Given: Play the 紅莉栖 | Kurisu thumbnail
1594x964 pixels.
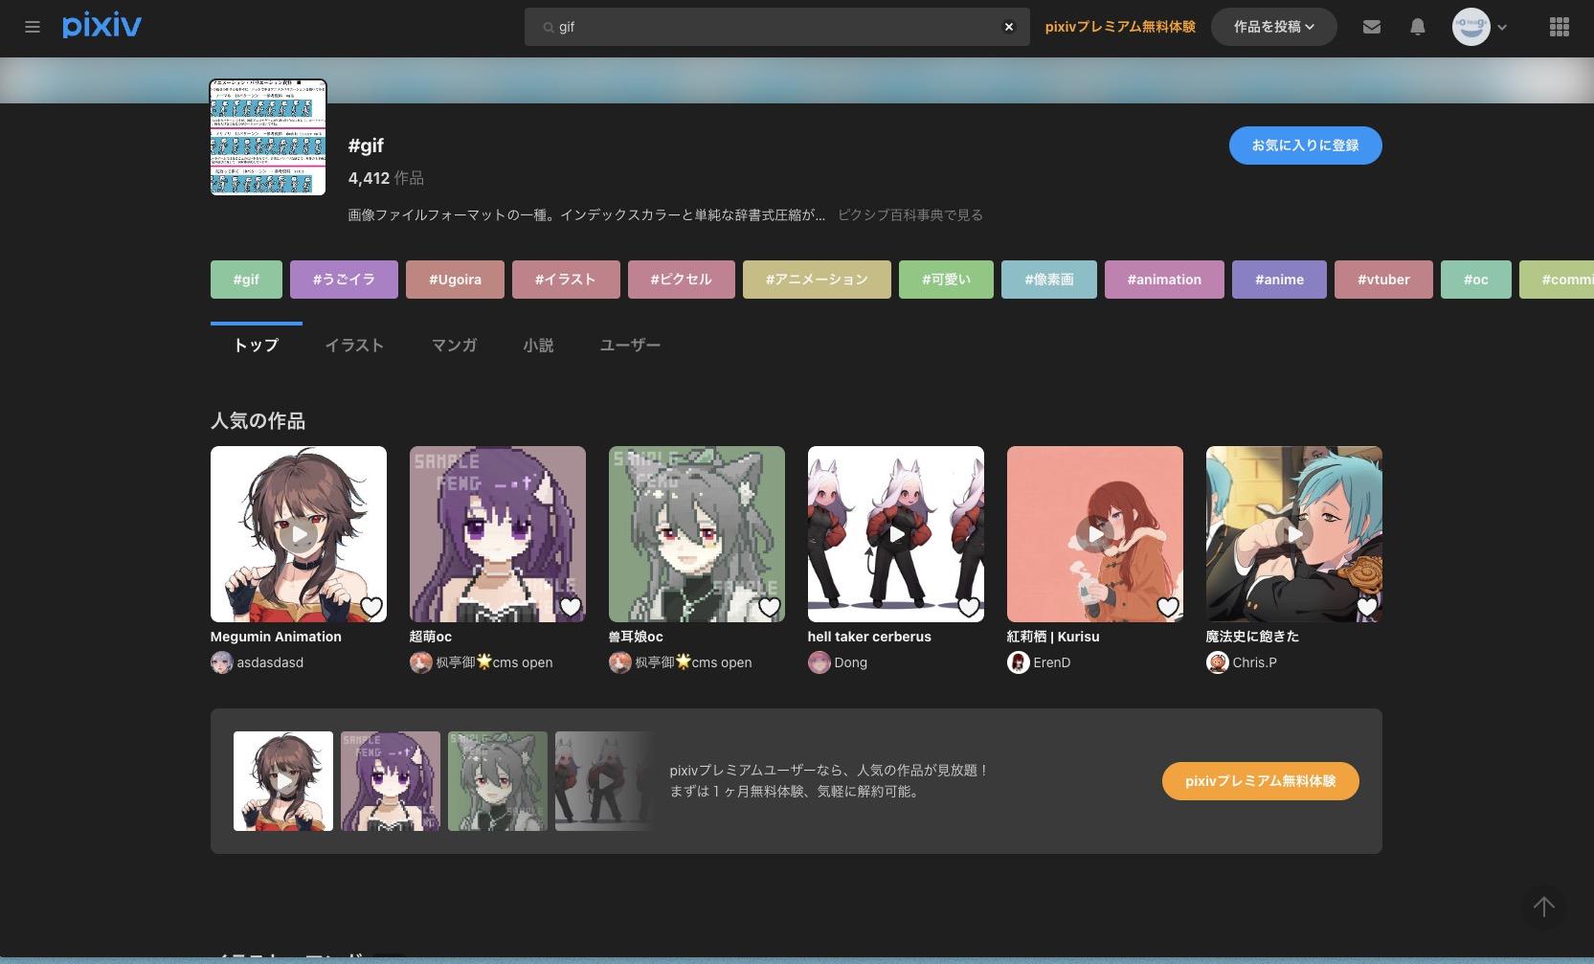Looking at the screenshot, I should coord(1095,534).
